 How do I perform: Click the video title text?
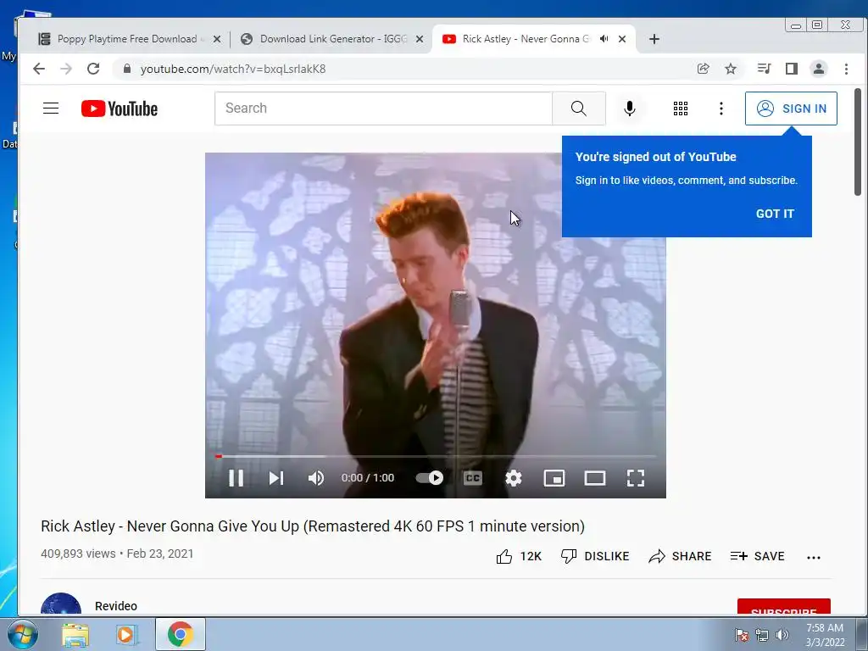click(313, 526)
